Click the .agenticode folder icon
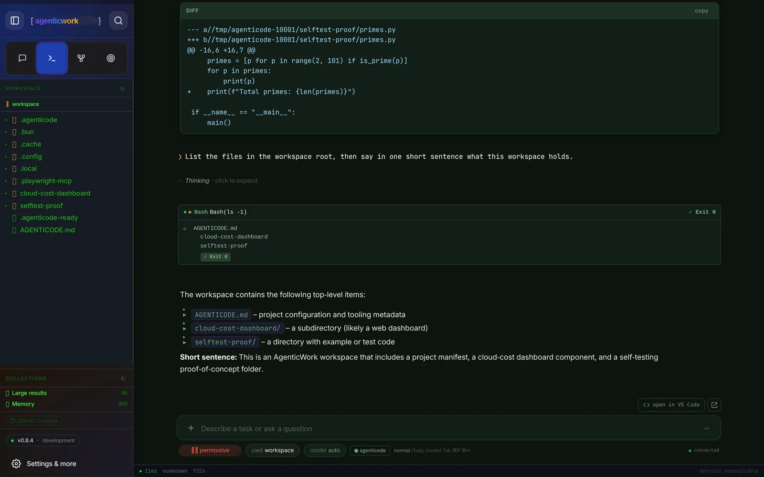Screen dimensions: 764x477 (x=14, y=120)
